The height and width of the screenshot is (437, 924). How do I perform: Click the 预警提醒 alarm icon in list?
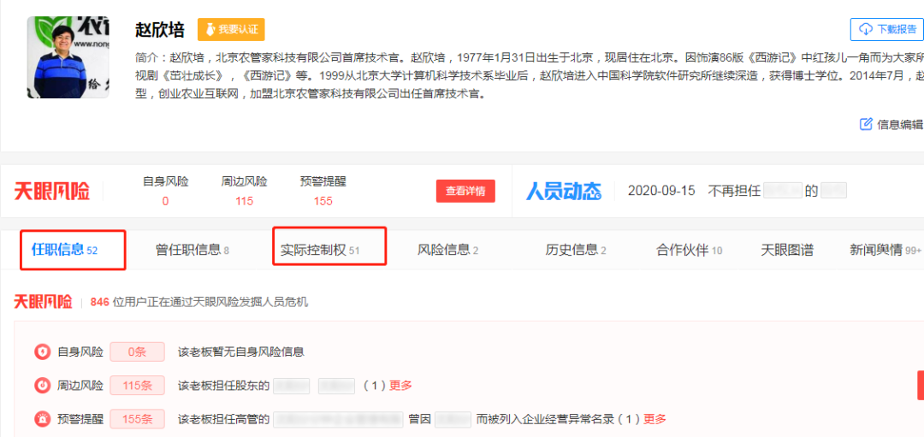click(43, 419)
